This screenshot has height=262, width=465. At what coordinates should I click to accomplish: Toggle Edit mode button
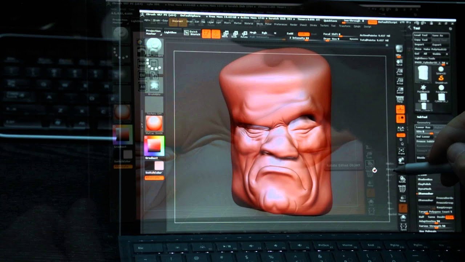(x=206, y=33)
